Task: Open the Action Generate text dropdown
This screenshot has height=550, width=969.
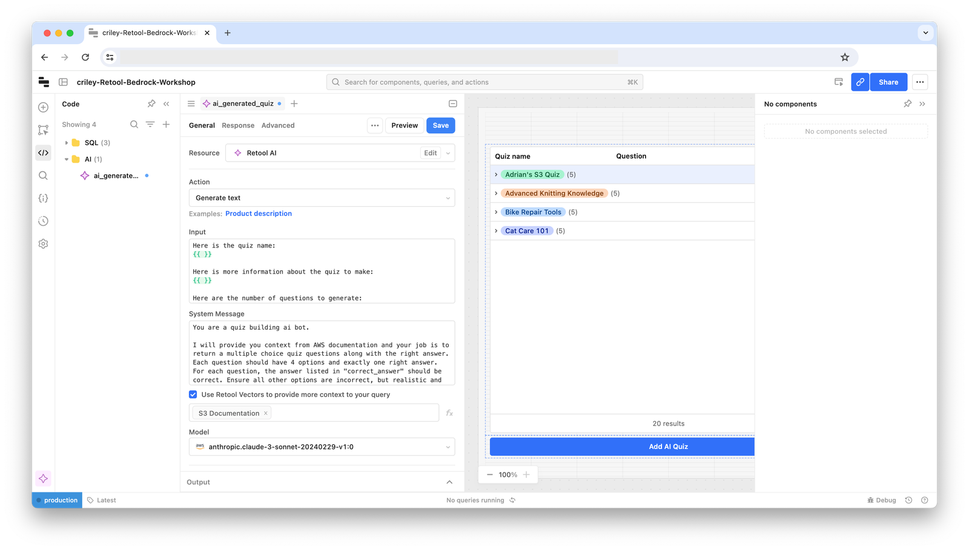Action: pos(322,198)
